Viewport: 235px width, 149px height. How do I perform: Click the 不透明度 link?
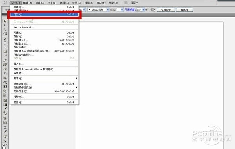tap(130, 10)
